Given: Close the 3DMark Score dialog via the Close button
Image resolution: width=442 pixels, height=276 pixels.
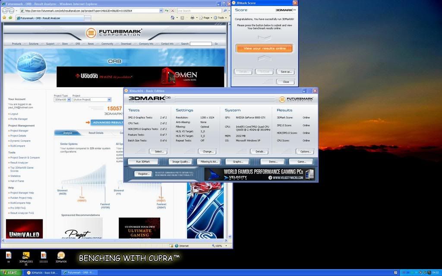Looking at the screenshot, I should tap(286, 82).
